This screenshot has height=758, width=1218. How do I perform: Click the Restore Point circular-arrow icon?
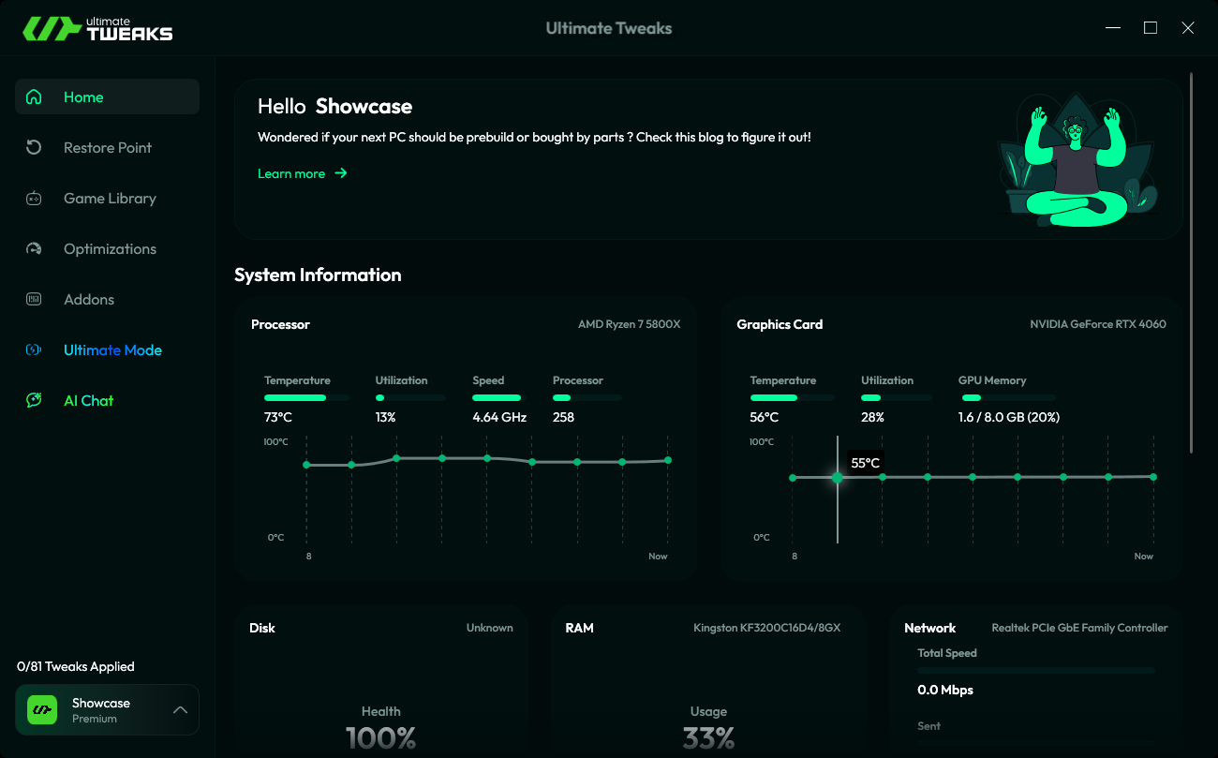(x=34, y=147)
